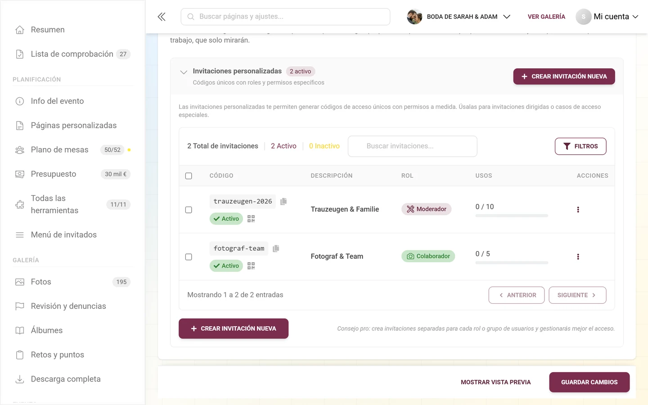
Task: Show QR code for trauzeugen-2026
Action: 251,219
